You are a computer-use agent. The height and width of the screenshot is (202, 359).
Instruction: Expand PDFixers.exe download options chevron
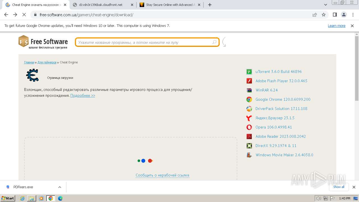(60, 187)
